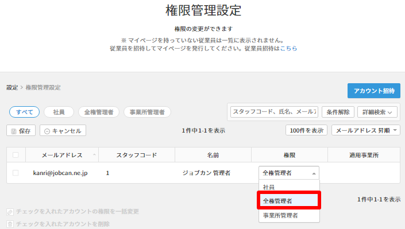
Task: Switch to the すべて filter tab
Action: tap(24, 112)
